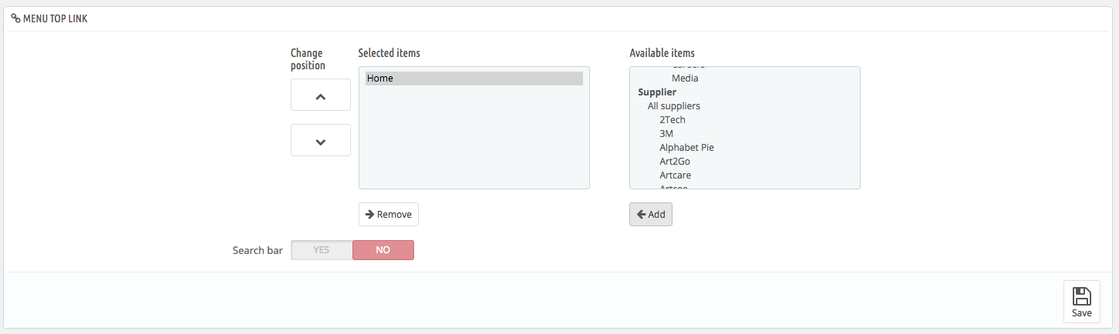Switch Search bar to YES
Image resolution: width=1119 pixels, height=334 pixels.
(x=322, y=250)
